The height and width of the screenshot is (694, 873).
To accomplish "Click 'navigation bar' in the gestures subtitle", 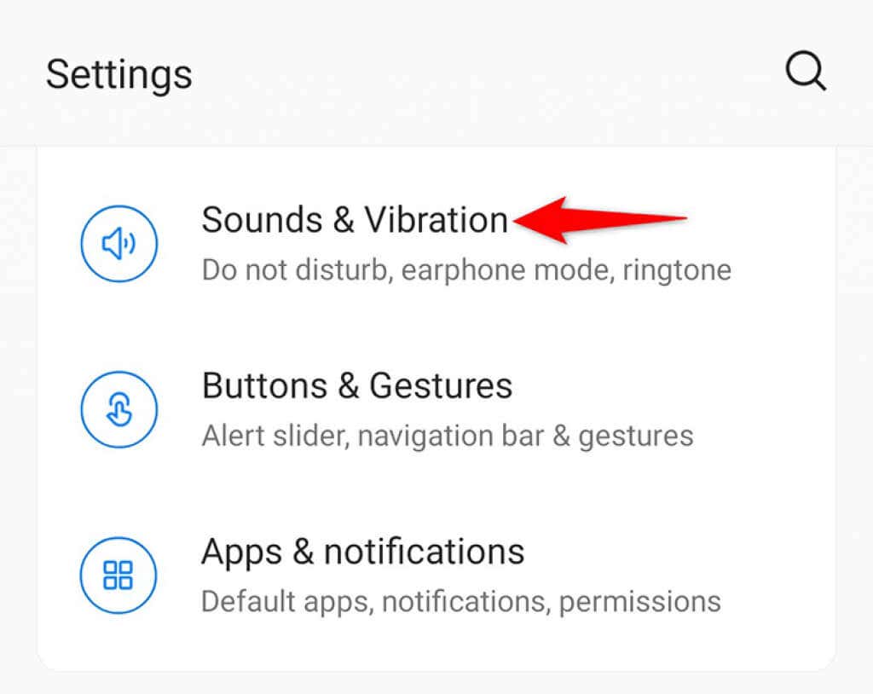I will [x=451, y=437].
